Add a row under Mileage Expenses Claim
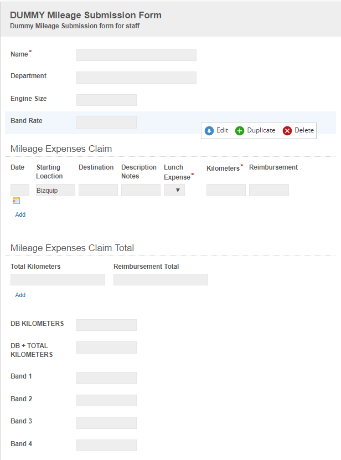Screen dimensions: 341x460 20,214
